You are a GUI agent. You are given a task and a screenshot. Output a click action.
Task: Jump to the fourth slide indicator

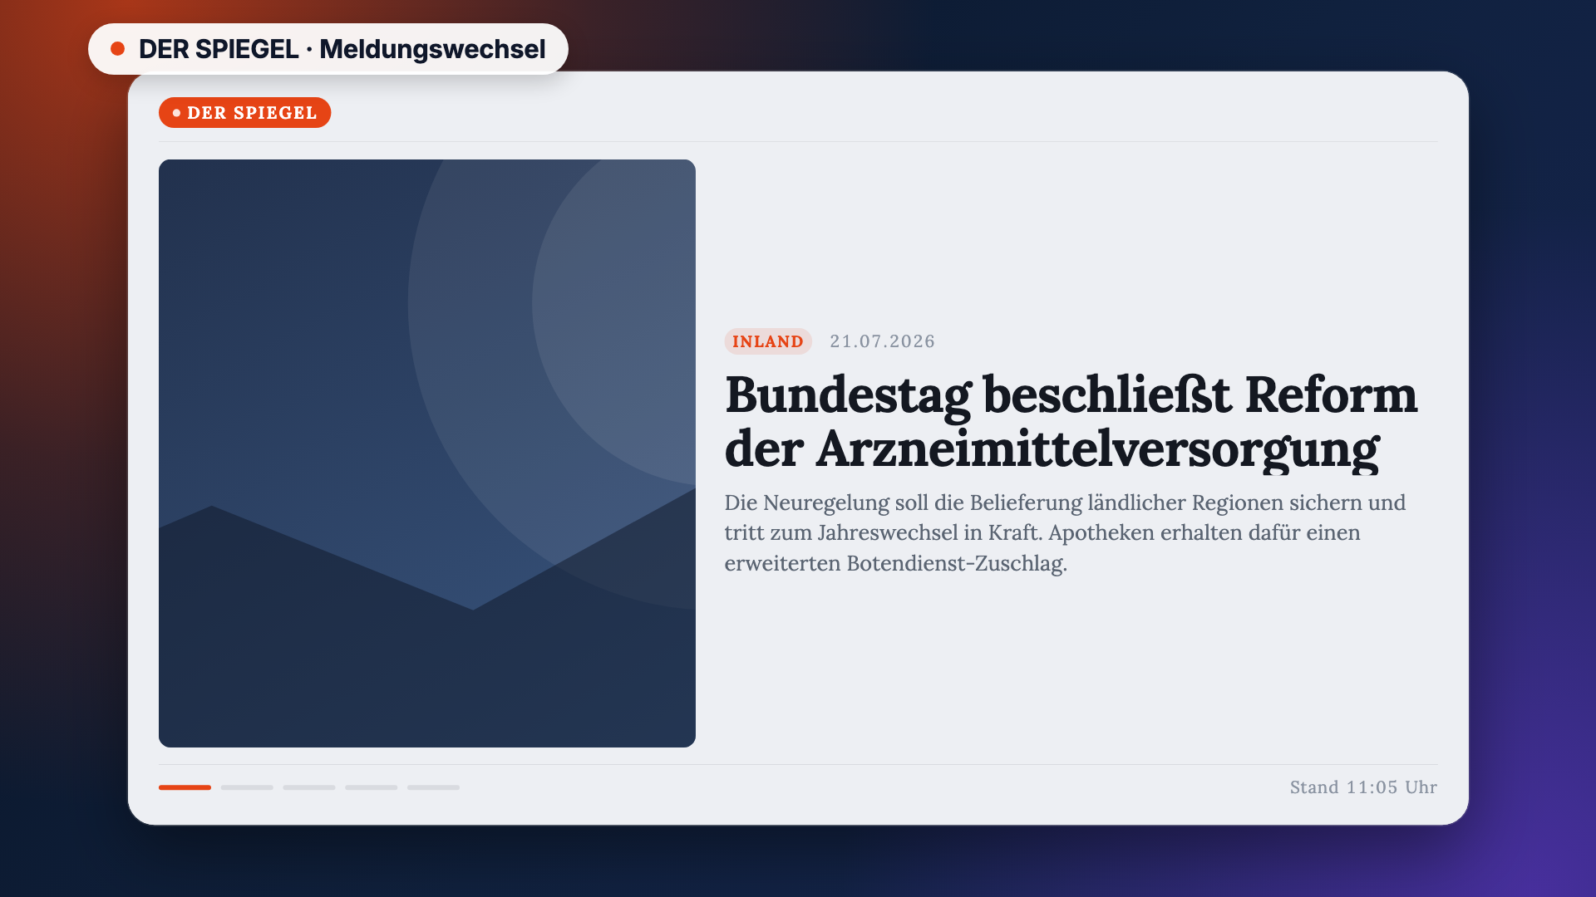(x=371, y=787)
